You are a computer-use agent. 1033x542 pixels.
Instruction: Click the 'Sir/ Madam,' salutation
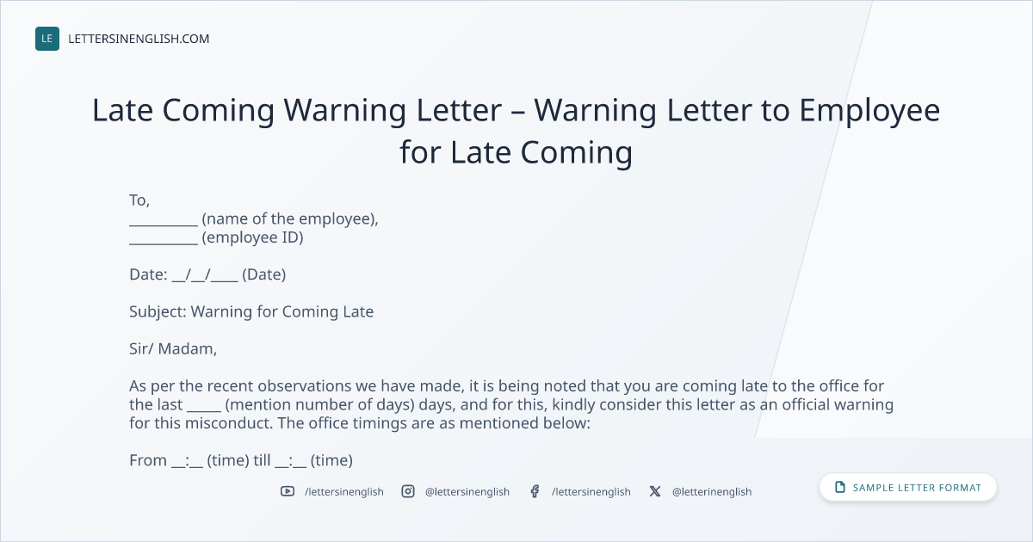tap(173, 349)
